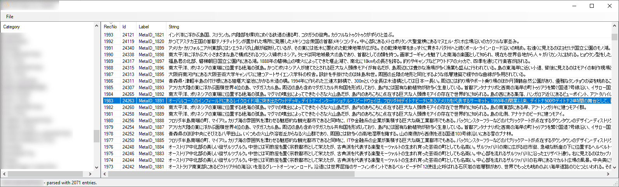Click the left arrow of the entries table horizontal scrollbar
Screen dimensions: 619x187
(x=105, y=174)
